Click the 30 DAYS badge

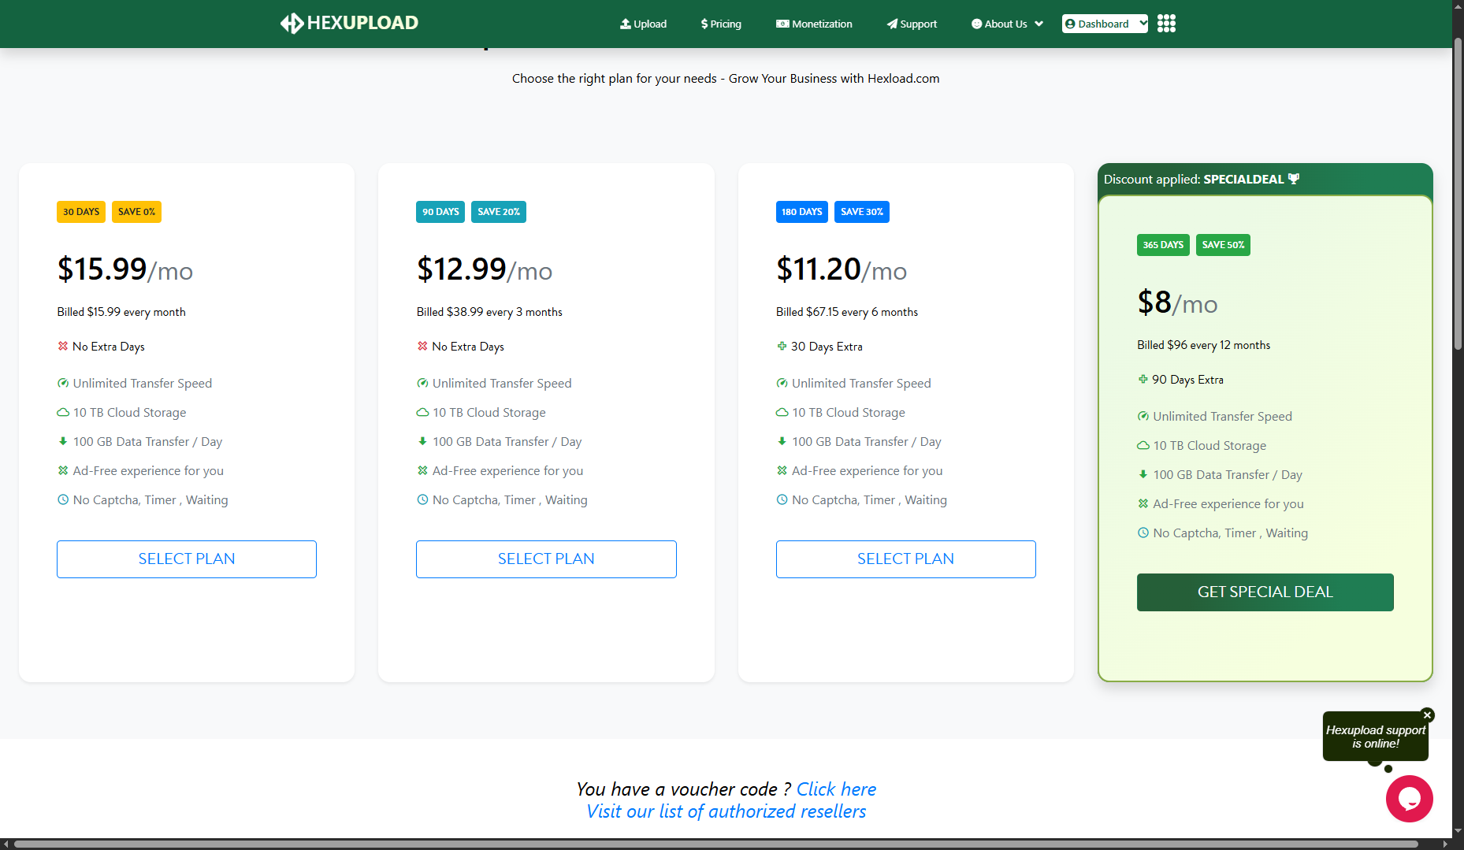pos(81,212)
